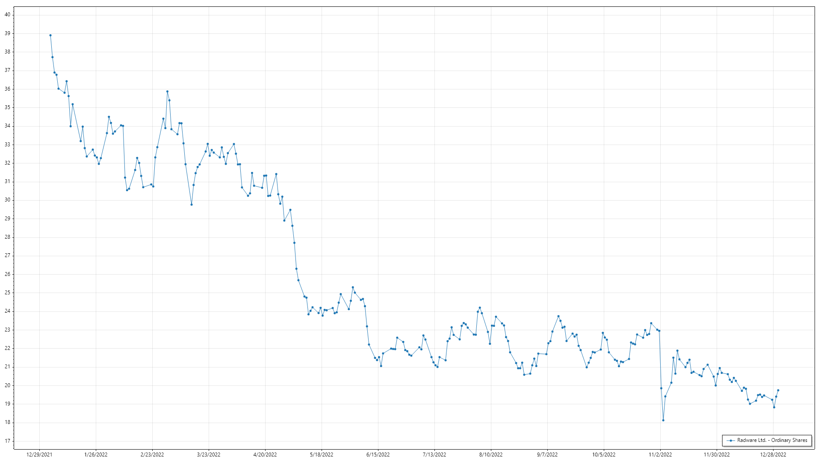
Task: Click the 40 label on the y-axis
Action: coord(8,15)
